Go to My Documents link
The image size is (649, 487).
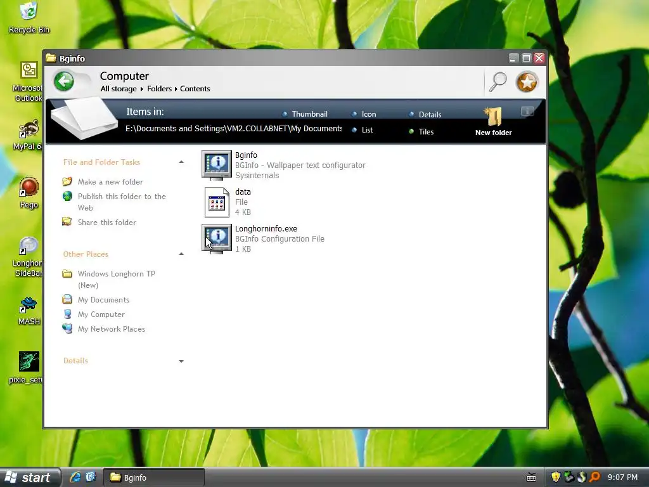pyautogui.click(x=103, y=300)
